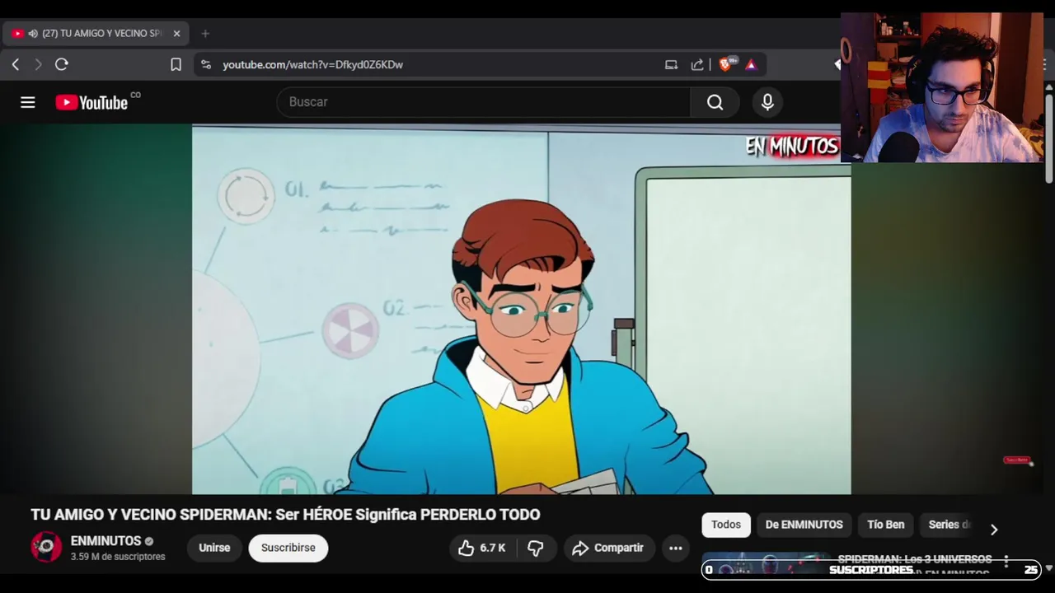Viewport: 1055px width, 593px height.
Task: Open the media cast icon in the address bar
Action: pyautogui.click(x=671, y=64)
